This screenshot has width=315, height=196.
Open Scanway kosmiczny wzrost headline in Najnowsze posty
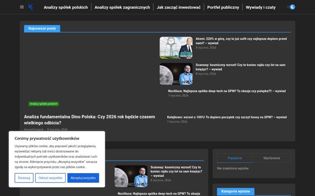pyautogui.click(x=241, y=67)
